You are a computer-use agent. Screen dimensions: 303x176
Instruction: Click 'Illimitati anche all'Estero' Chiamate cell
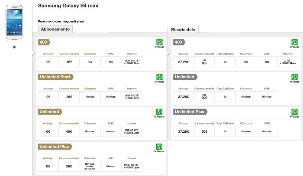click(x=90, y=166)
